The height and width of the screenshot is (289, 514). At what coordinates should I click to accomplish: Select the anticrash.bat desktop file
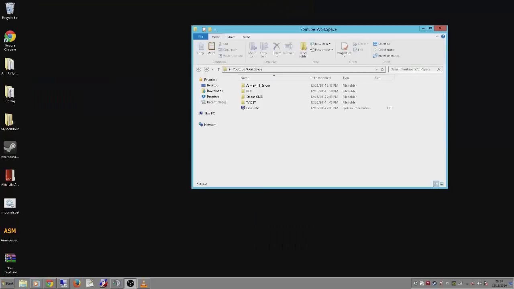click(x=10, y=206)
